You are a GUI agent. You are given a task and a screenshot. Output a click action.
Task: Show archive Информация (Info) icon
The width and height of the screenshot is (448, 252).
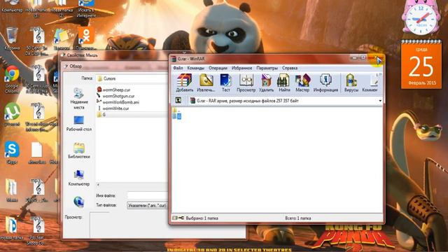click(325, 83)
